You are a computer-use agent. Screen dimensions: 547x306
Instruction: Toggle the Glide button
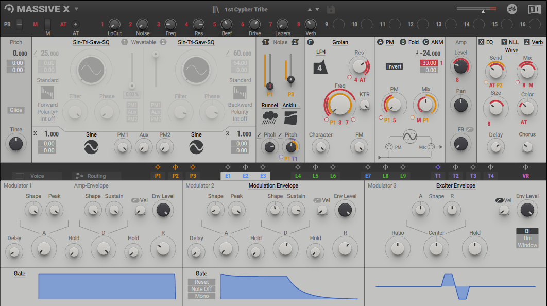[15, 110]
